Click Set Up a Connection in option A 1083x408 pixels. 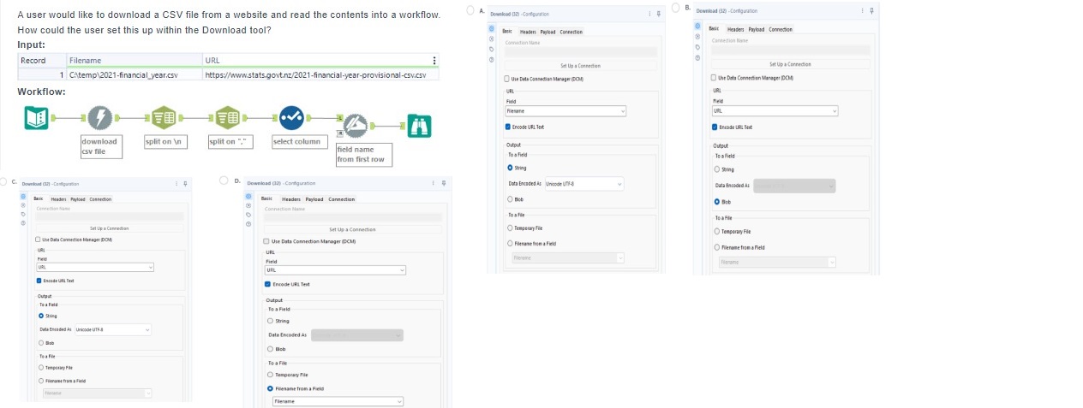pyautogui.click(x=580, y=66)
